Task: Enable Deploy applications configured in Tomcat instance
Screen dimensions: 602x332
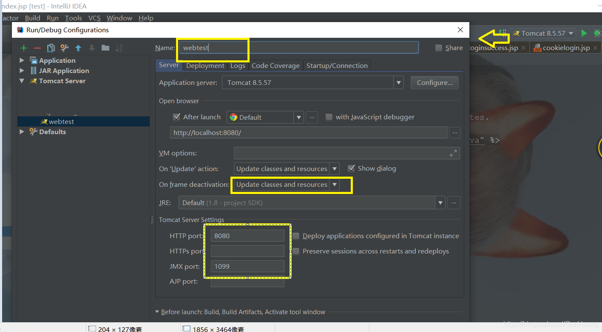Action: (296, 236)
